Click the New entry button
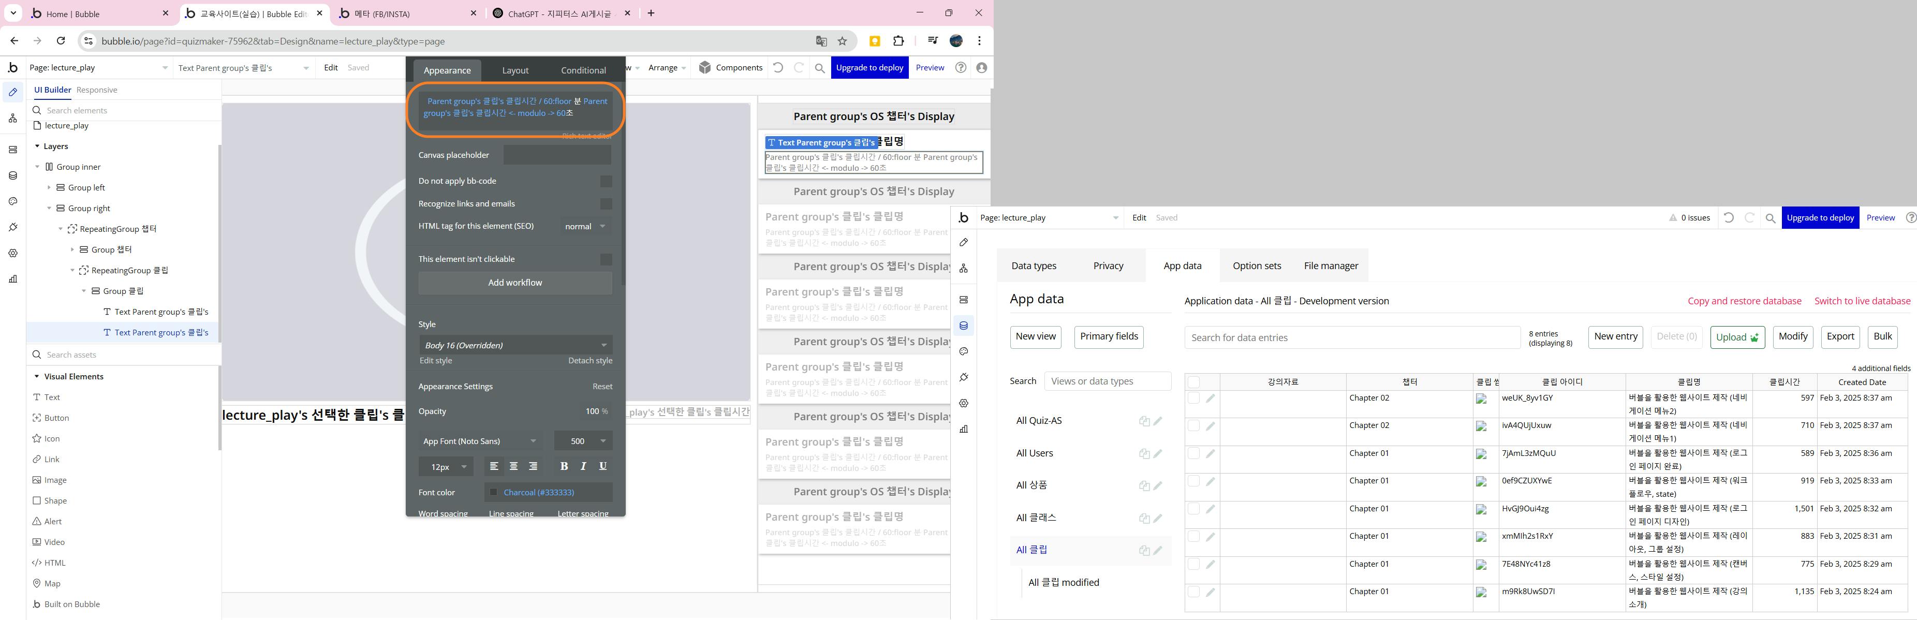The height and width of the screenshot is (620, 1917). coord(1615,336)
